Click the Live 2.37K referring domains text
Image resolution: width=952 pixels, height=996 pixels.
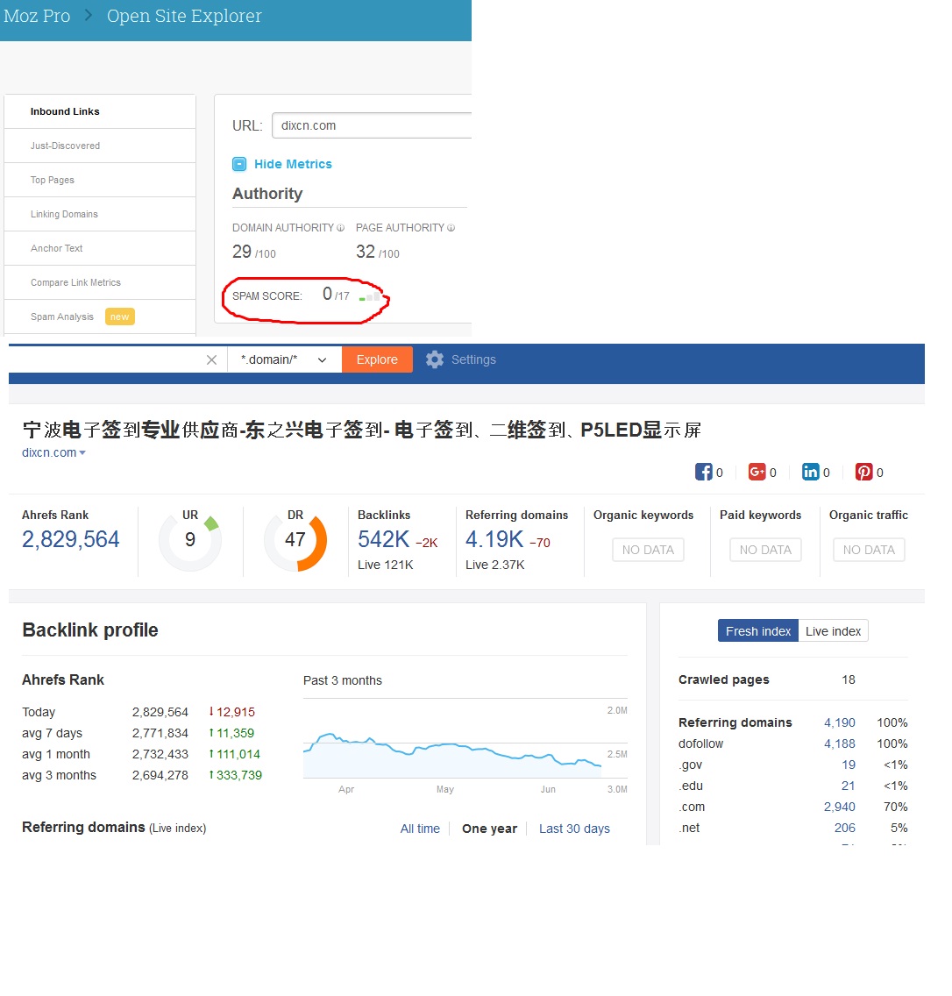click(x=494, y=565)
